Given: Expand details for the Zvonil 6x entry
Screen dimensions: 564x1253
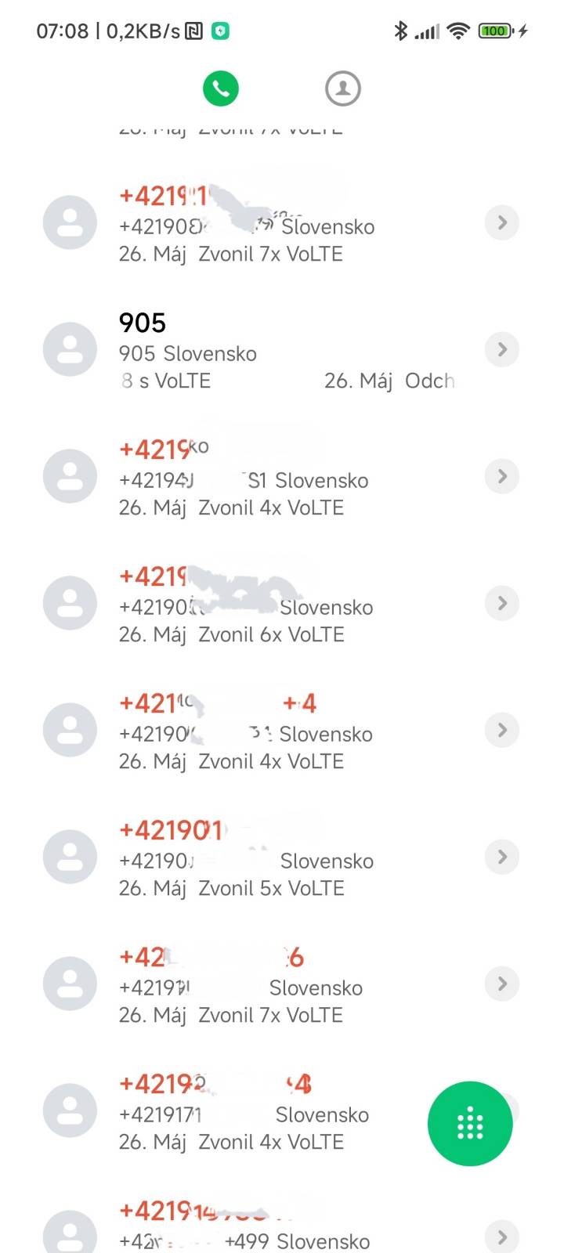Looking at the screenshot, I should coord(502,603).
